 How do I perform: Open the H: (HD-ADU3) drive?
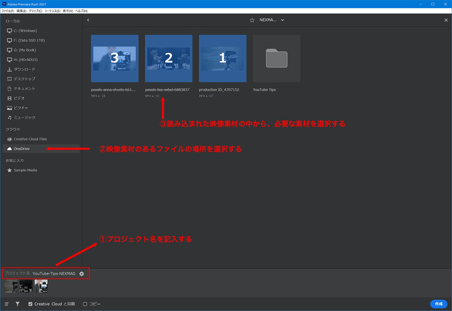click(x=23, y=60)
